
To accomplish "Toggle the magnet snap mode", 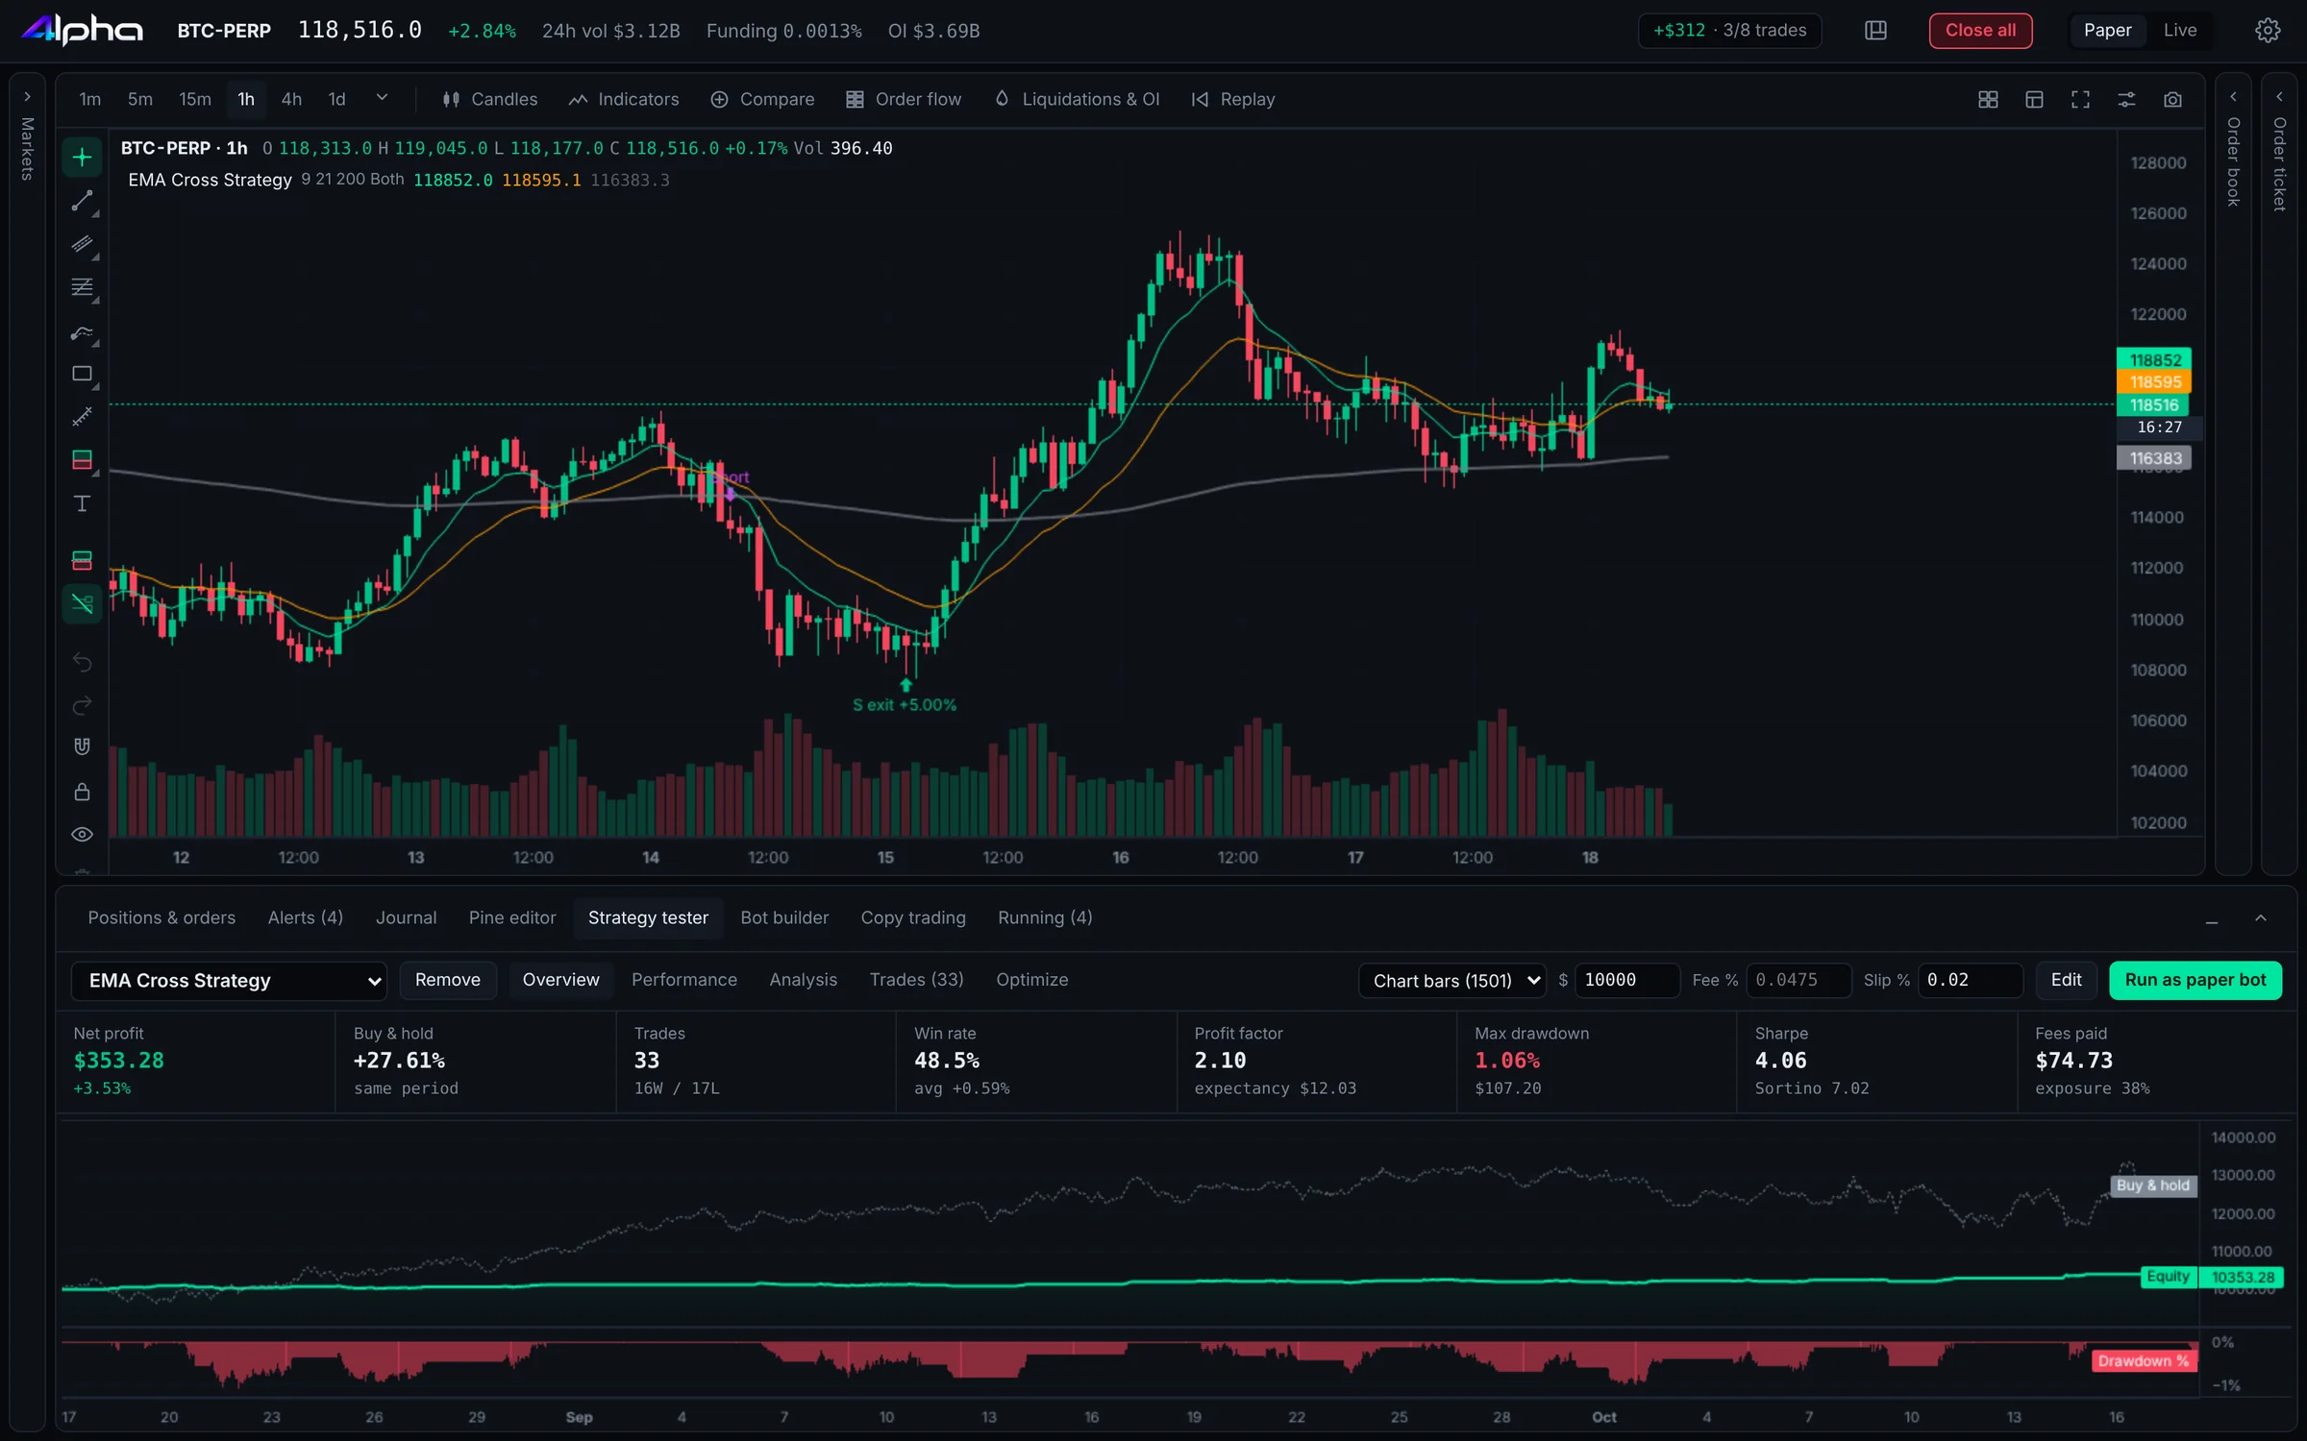I will [82, 747].
